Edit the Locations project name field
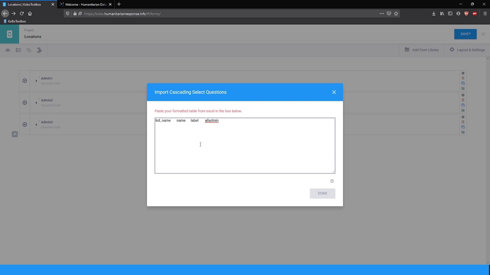Viewport: 490px width, 275px height. (236, 37)
